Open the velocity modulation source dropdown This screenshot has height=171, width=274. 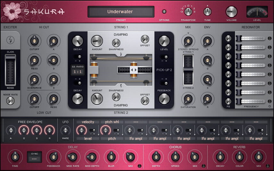(x=88, y=122)
